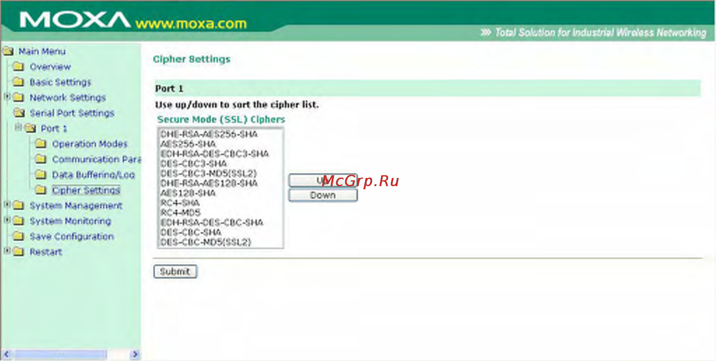Click the Main Menu folder icon
Viewport: 716px width, 361px height.
point(8,51)
